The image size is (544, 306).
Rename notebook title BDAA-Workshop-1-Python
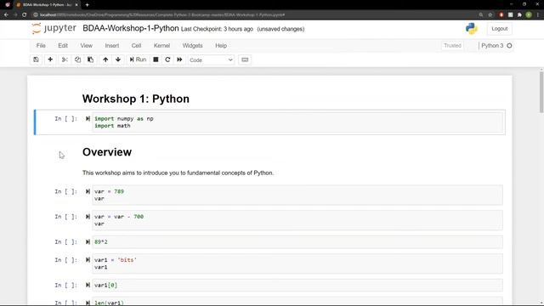(130, 28)
